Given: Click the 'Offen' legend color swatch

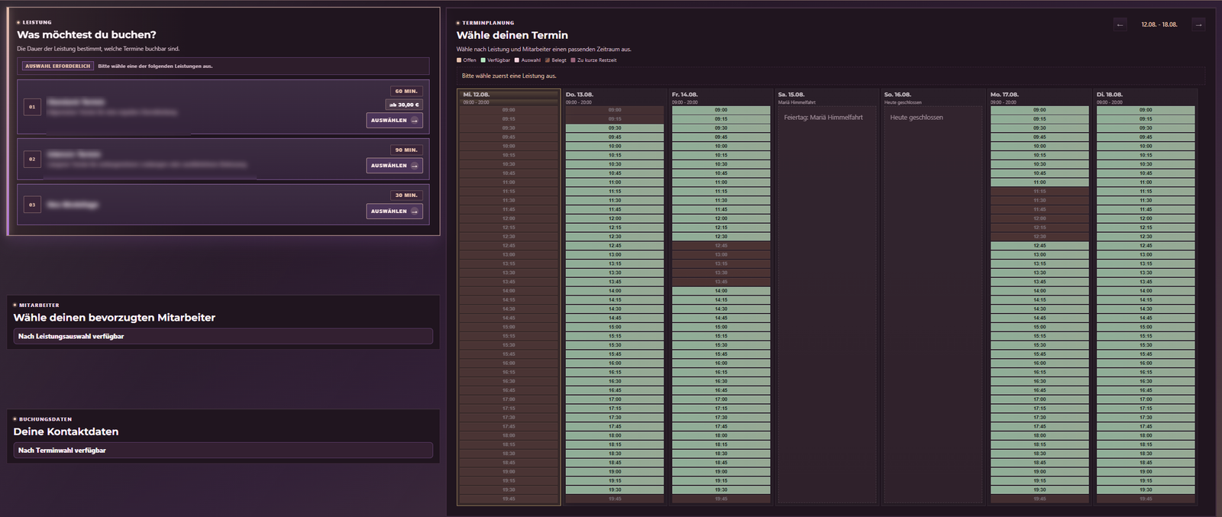Looking at the screenshot, I should (x=459, y=60).
